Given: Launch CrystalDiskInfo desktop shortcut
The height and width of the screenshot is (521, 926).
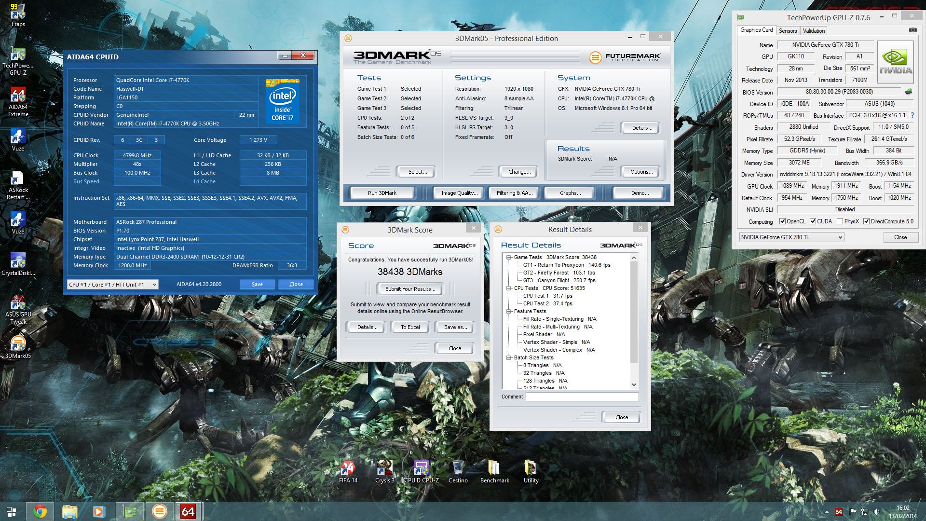Looking at the screenshot, I should pyautogui.click(x=18, y=264).
